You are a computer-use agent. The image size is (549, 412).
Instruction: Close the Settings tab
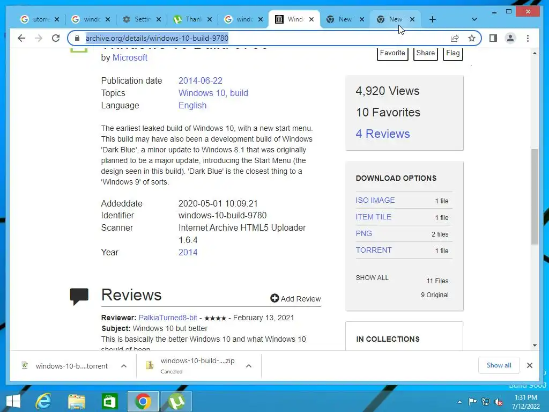(x=159, y=19)
